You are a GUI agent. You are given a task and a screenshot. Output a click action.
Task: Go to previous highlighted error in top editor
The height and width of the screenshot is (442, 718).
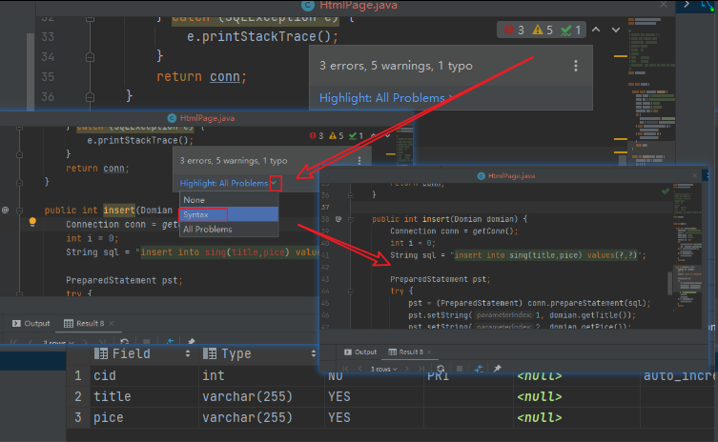click(x=596, y=30)
